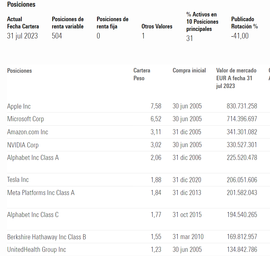Click Alphabet Class A date 31 dic 2006

187,158
